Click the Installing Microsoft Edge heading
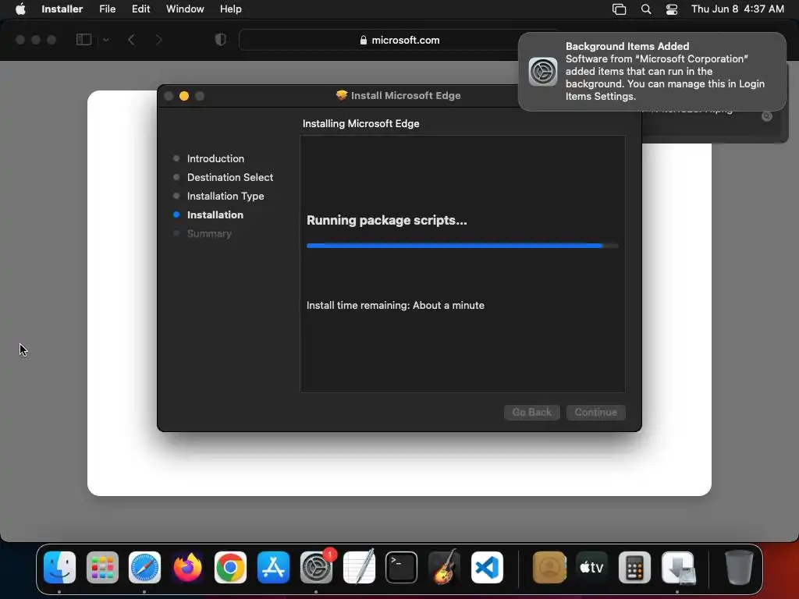 coord(360,124)
